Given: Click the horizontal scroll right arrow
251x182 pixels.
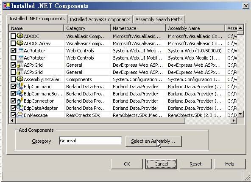Looking at the screenshot, I should (234, 121).
